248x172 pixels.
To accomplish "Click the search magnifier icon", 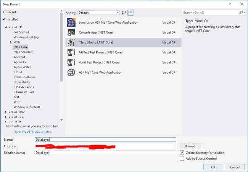I will (x=241, y=13).
